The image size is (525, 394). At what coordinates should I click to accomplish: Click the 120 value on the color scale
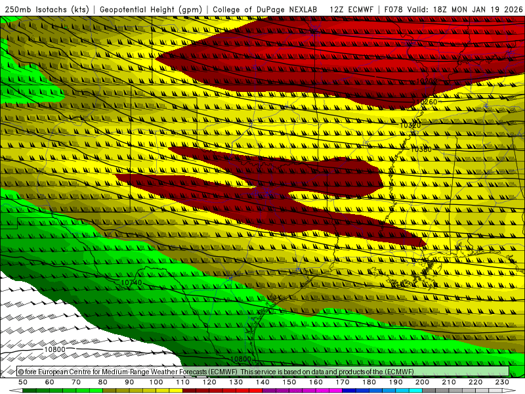(209, 382)
